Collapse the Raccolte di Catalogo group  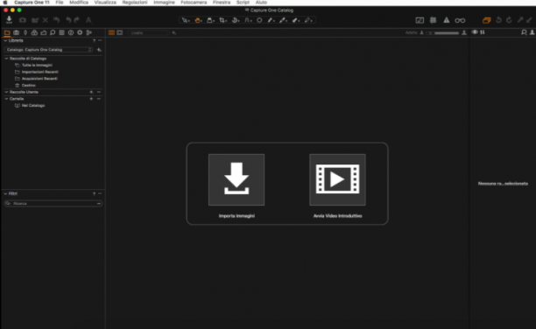pos(6,59)
